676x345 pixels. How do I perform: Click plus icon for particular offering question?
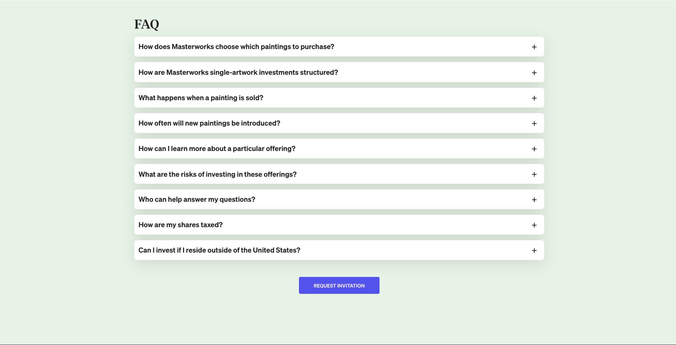click(x=534, y=149)
